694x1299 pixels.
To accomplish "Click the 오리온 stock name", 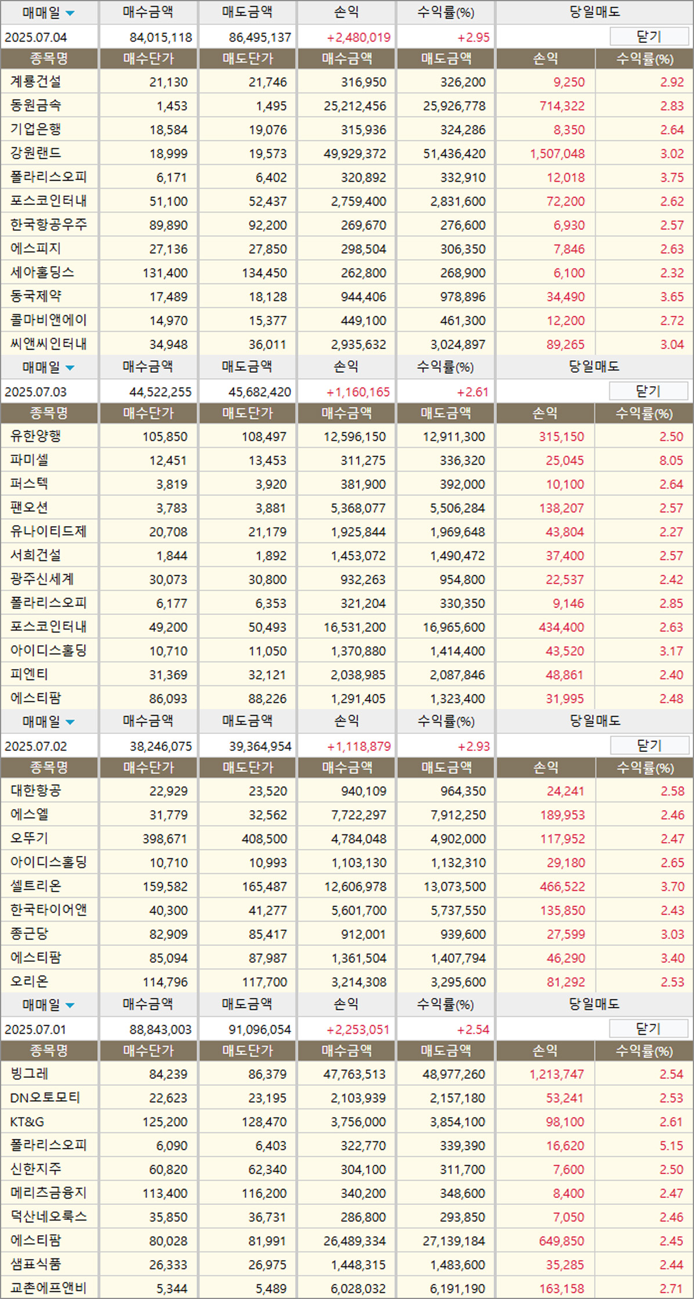I will pyautogui.click(x=29, y=981).
